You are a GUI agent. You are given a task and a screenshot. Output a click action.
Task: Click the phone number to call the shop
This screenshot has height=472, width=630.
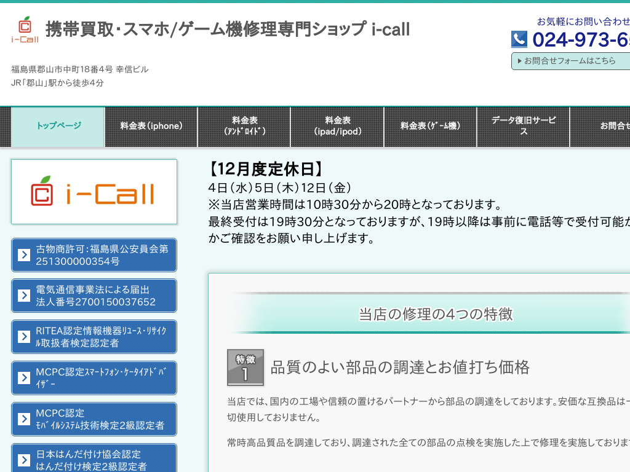(x=584, y=40)
